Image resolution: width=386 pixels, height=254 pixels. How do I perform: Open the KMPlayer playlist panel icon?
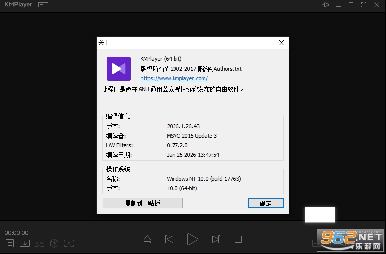pyautogui.click(x=10, y=243)
